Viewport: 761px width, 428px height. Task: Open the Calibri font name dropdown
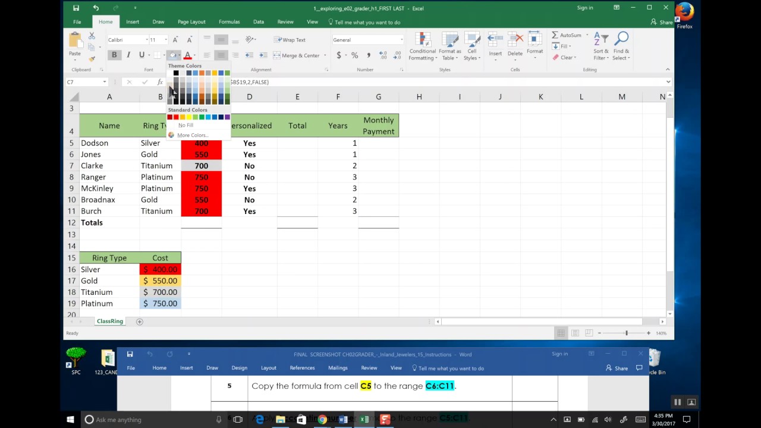tap(146, 40)
